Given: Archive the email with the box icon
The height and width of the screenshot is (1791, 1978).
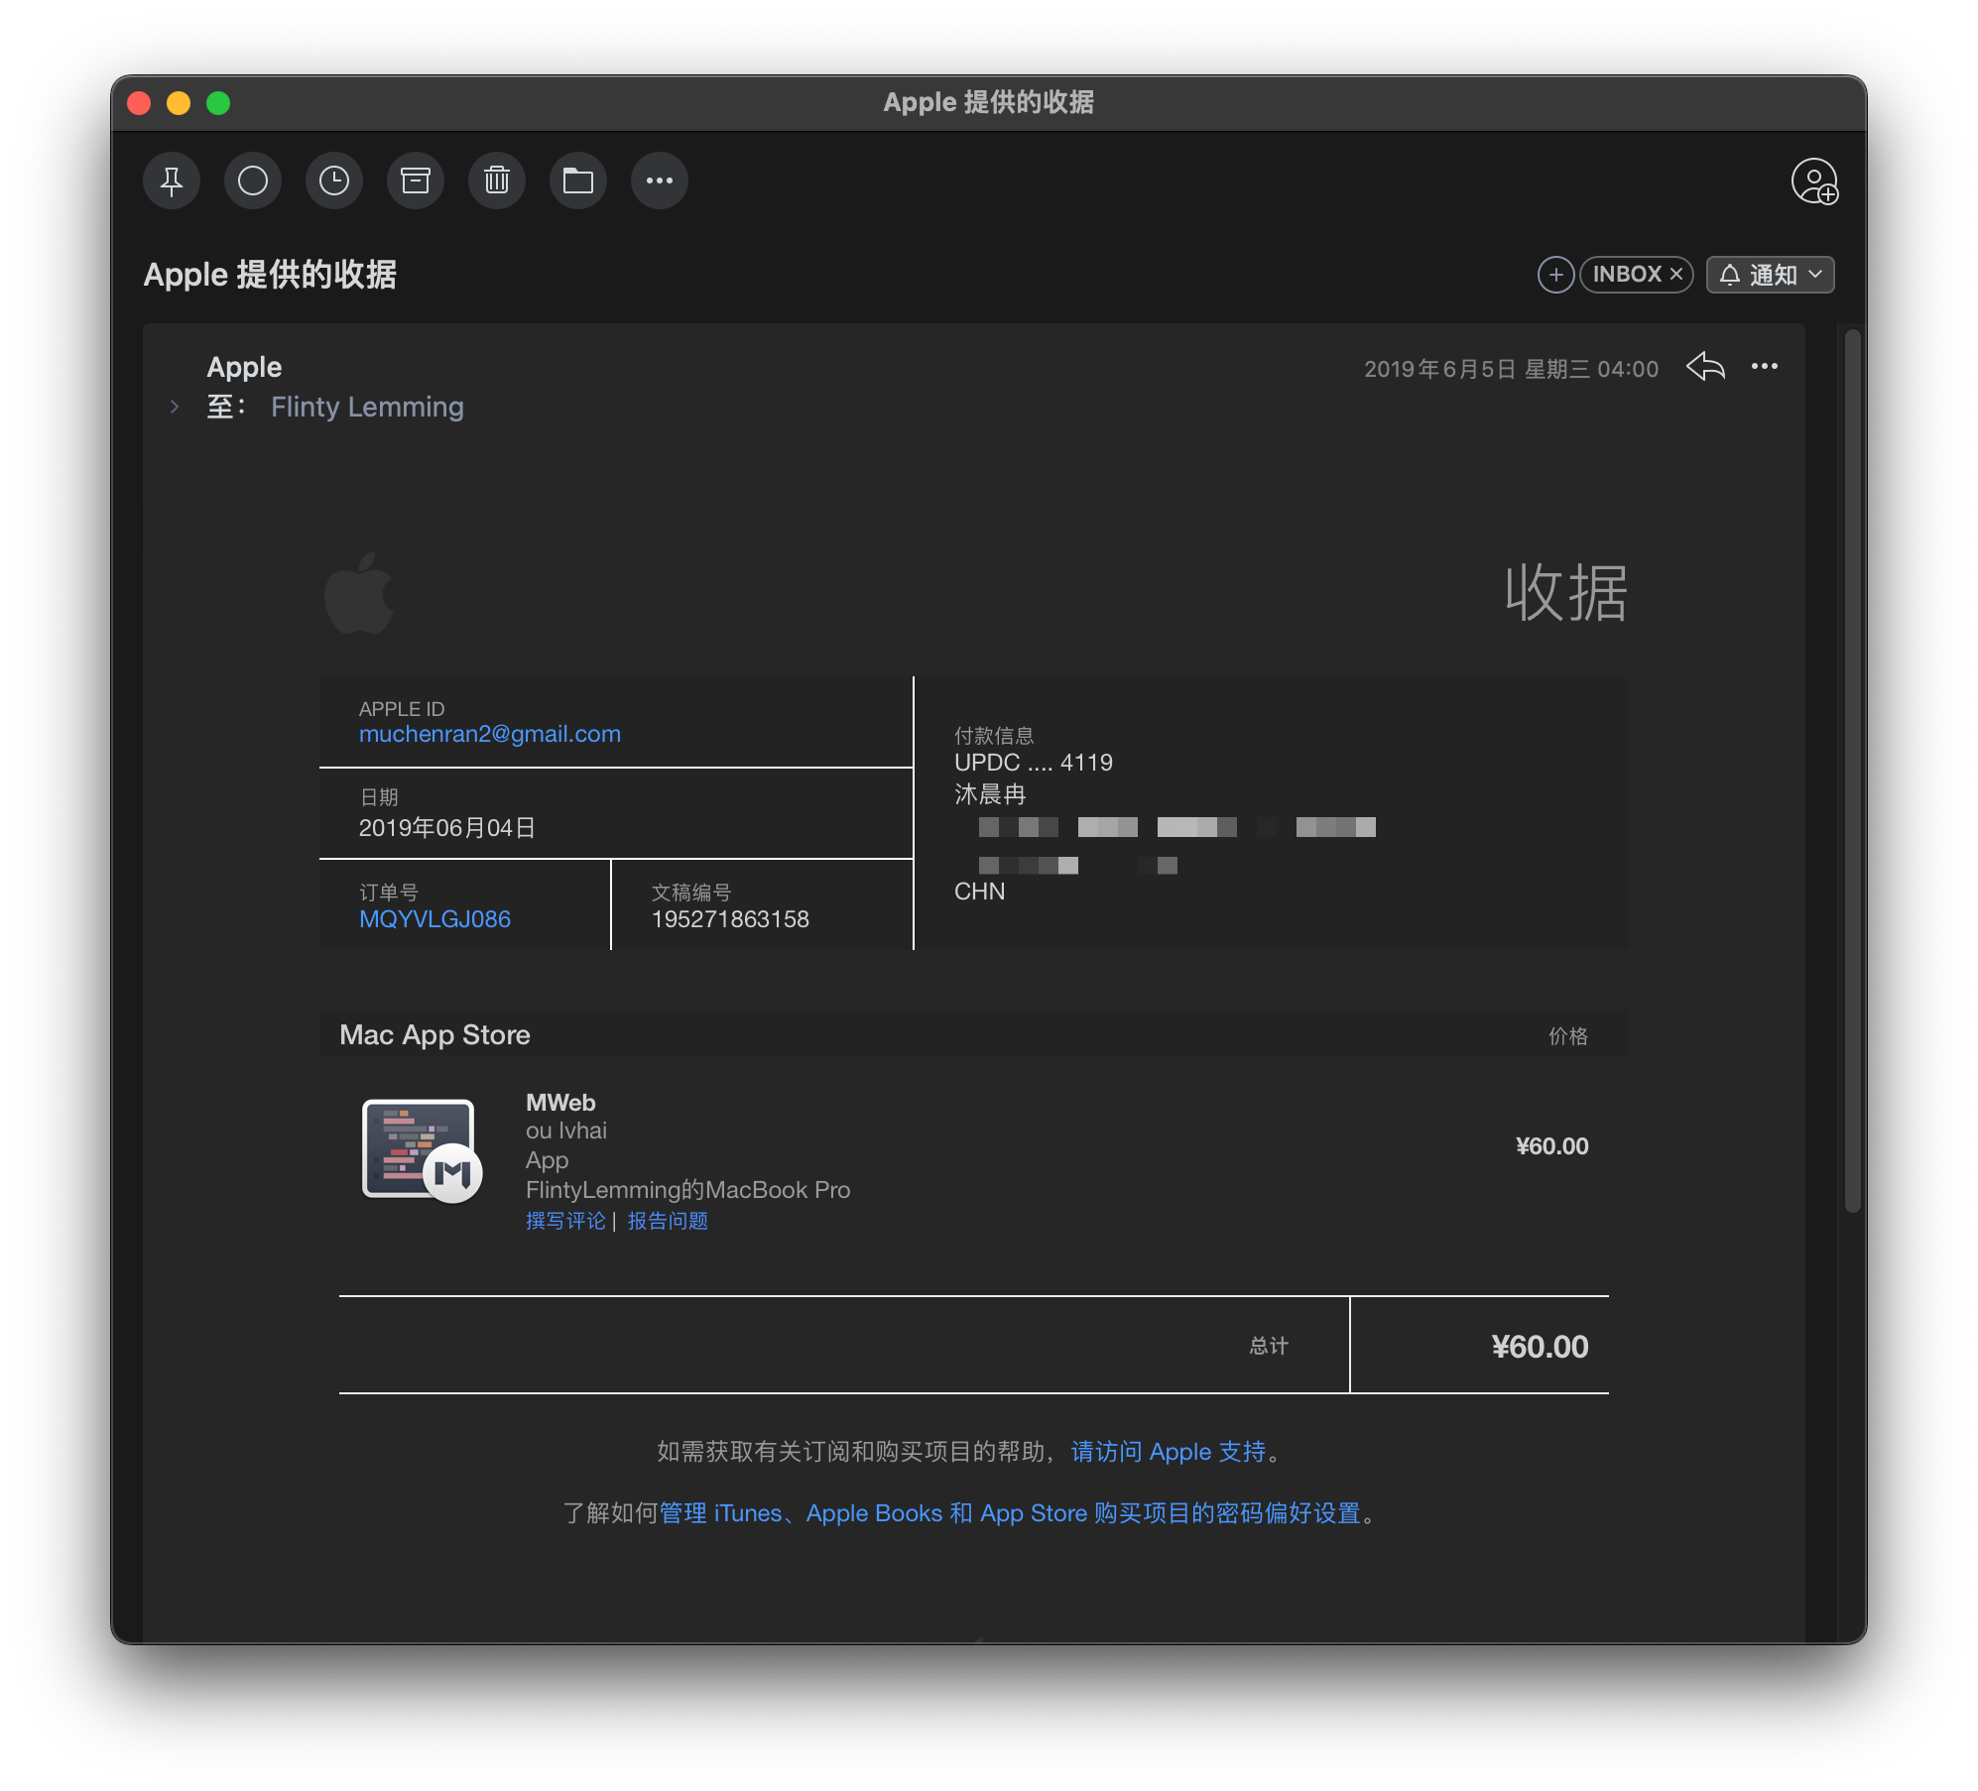Looking at the screenshot, I should pos(416,180).
